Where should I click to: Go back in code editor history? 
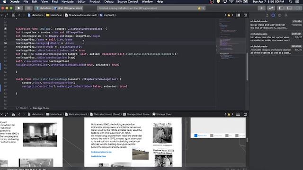pyautogui.click(x=19, y=15)
